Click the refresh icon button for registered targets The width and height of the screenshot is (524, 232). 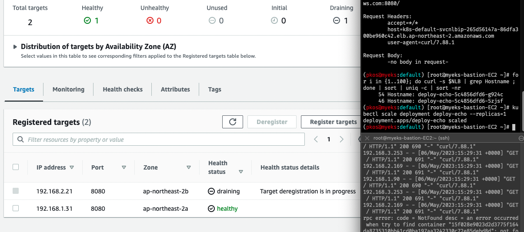click(233, 122)
